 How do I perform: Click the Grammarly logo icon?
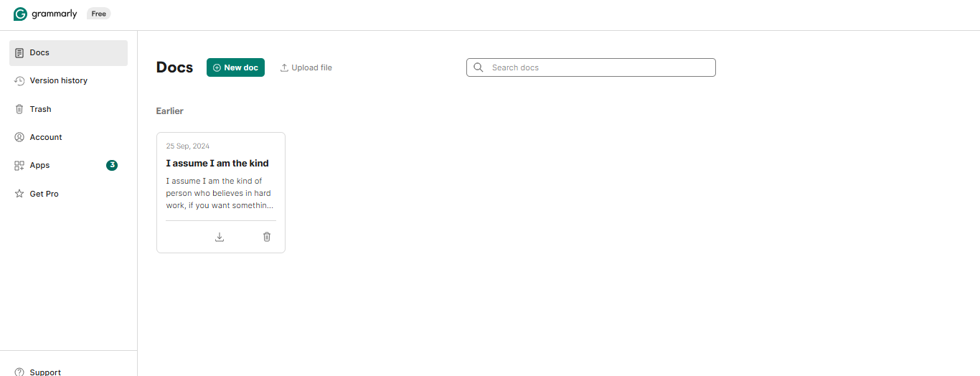coord(20,14)
